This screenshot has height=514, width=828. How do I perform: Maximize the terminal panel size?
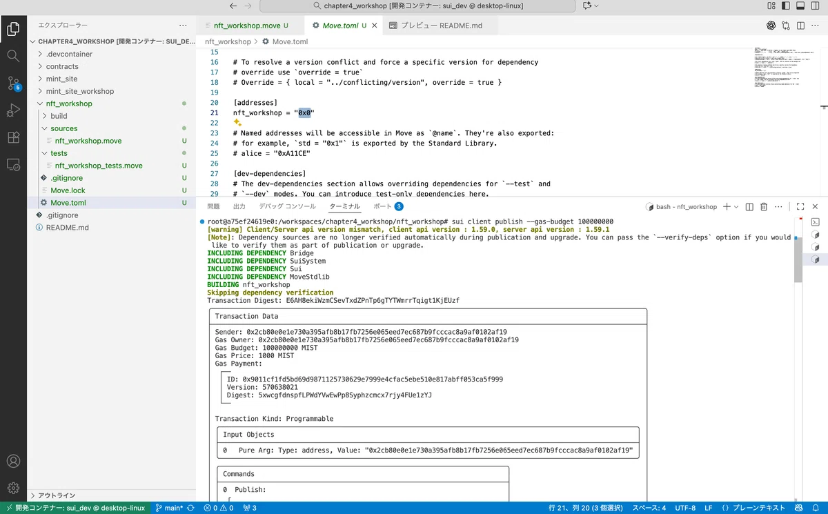tap(800, 206)
